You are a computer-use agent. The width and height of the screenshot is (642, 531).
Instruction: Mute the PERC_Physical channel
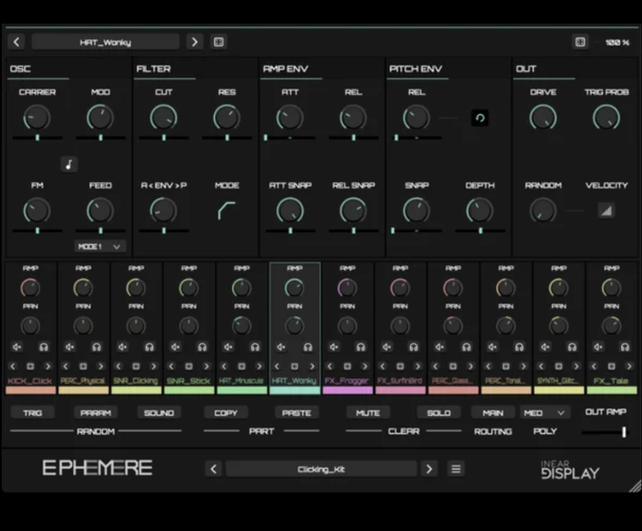point(69,347)
